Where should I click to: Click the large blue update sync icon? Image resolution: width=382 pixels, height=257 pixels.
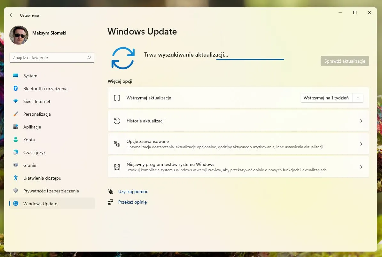[123, 58]
